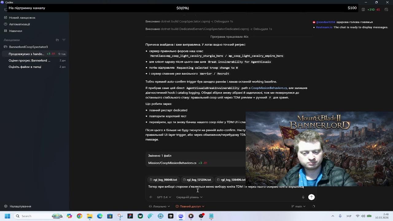The height and width of the screenshot is (221, 393).
Task: Click the taskbar Search box
Action: point(39,216)
